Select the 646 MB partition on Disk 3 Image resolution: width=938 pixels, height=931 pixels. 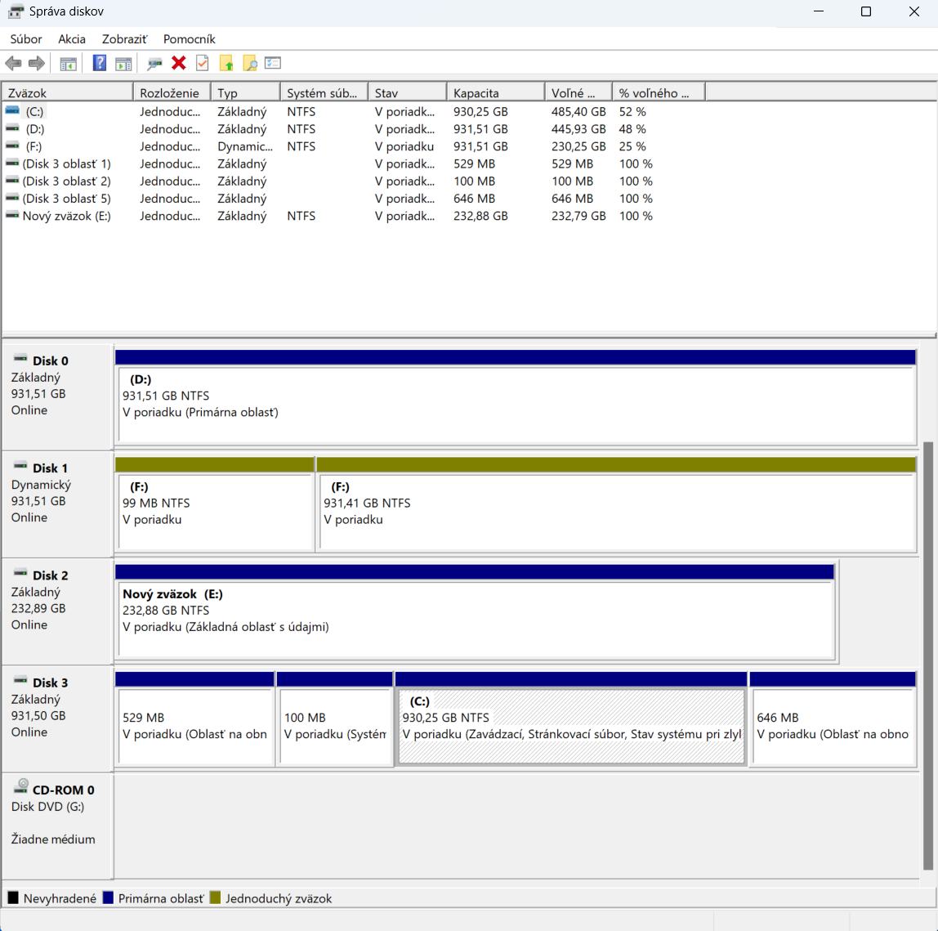[833, 720]
